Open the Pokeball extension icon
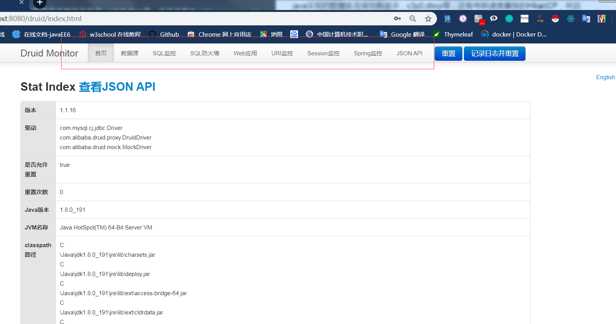The width and height of the screenshot is (616, 324). tap(555, 18)
